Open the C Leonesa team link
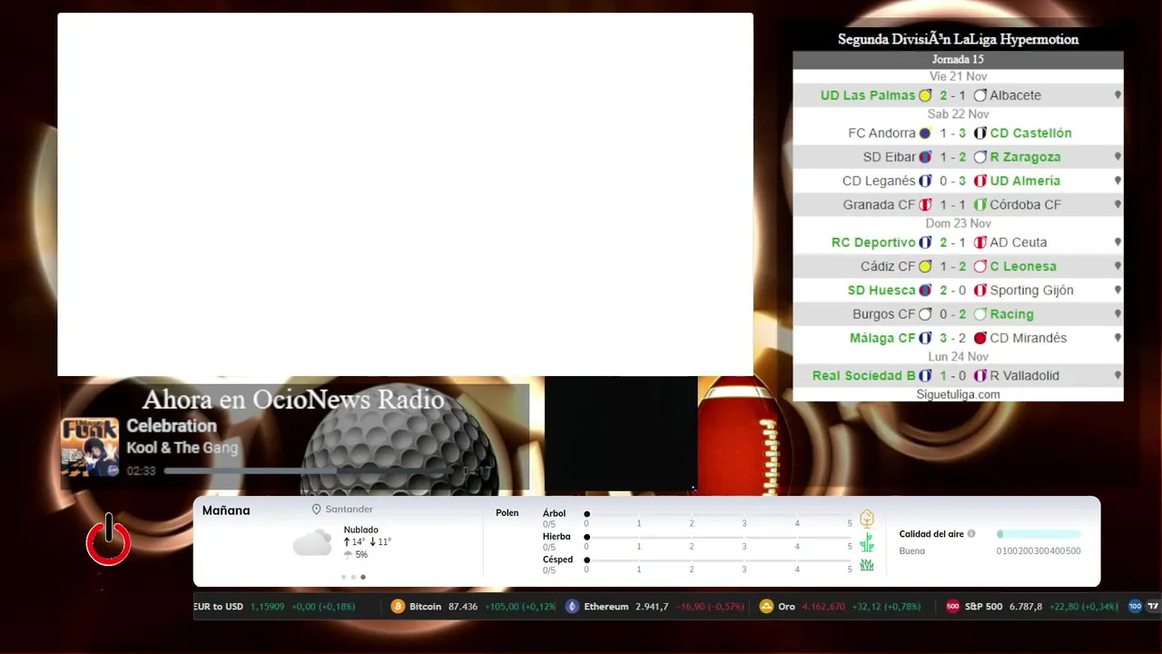 pyautogui.click(x=1023, y=266)
